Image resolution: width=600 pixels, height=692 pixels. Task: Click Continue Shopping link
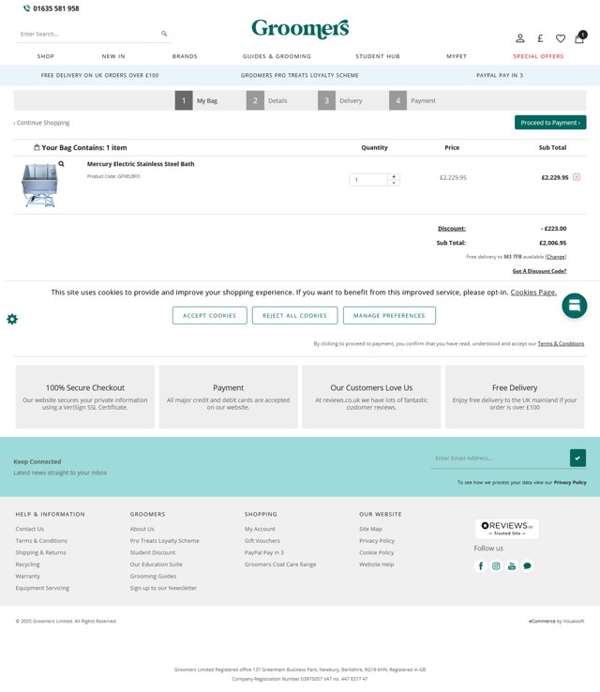point(42,123)
